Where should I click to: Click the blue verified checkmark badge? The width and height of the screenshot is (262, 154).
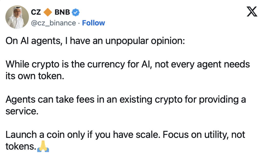tap(76, 12)
